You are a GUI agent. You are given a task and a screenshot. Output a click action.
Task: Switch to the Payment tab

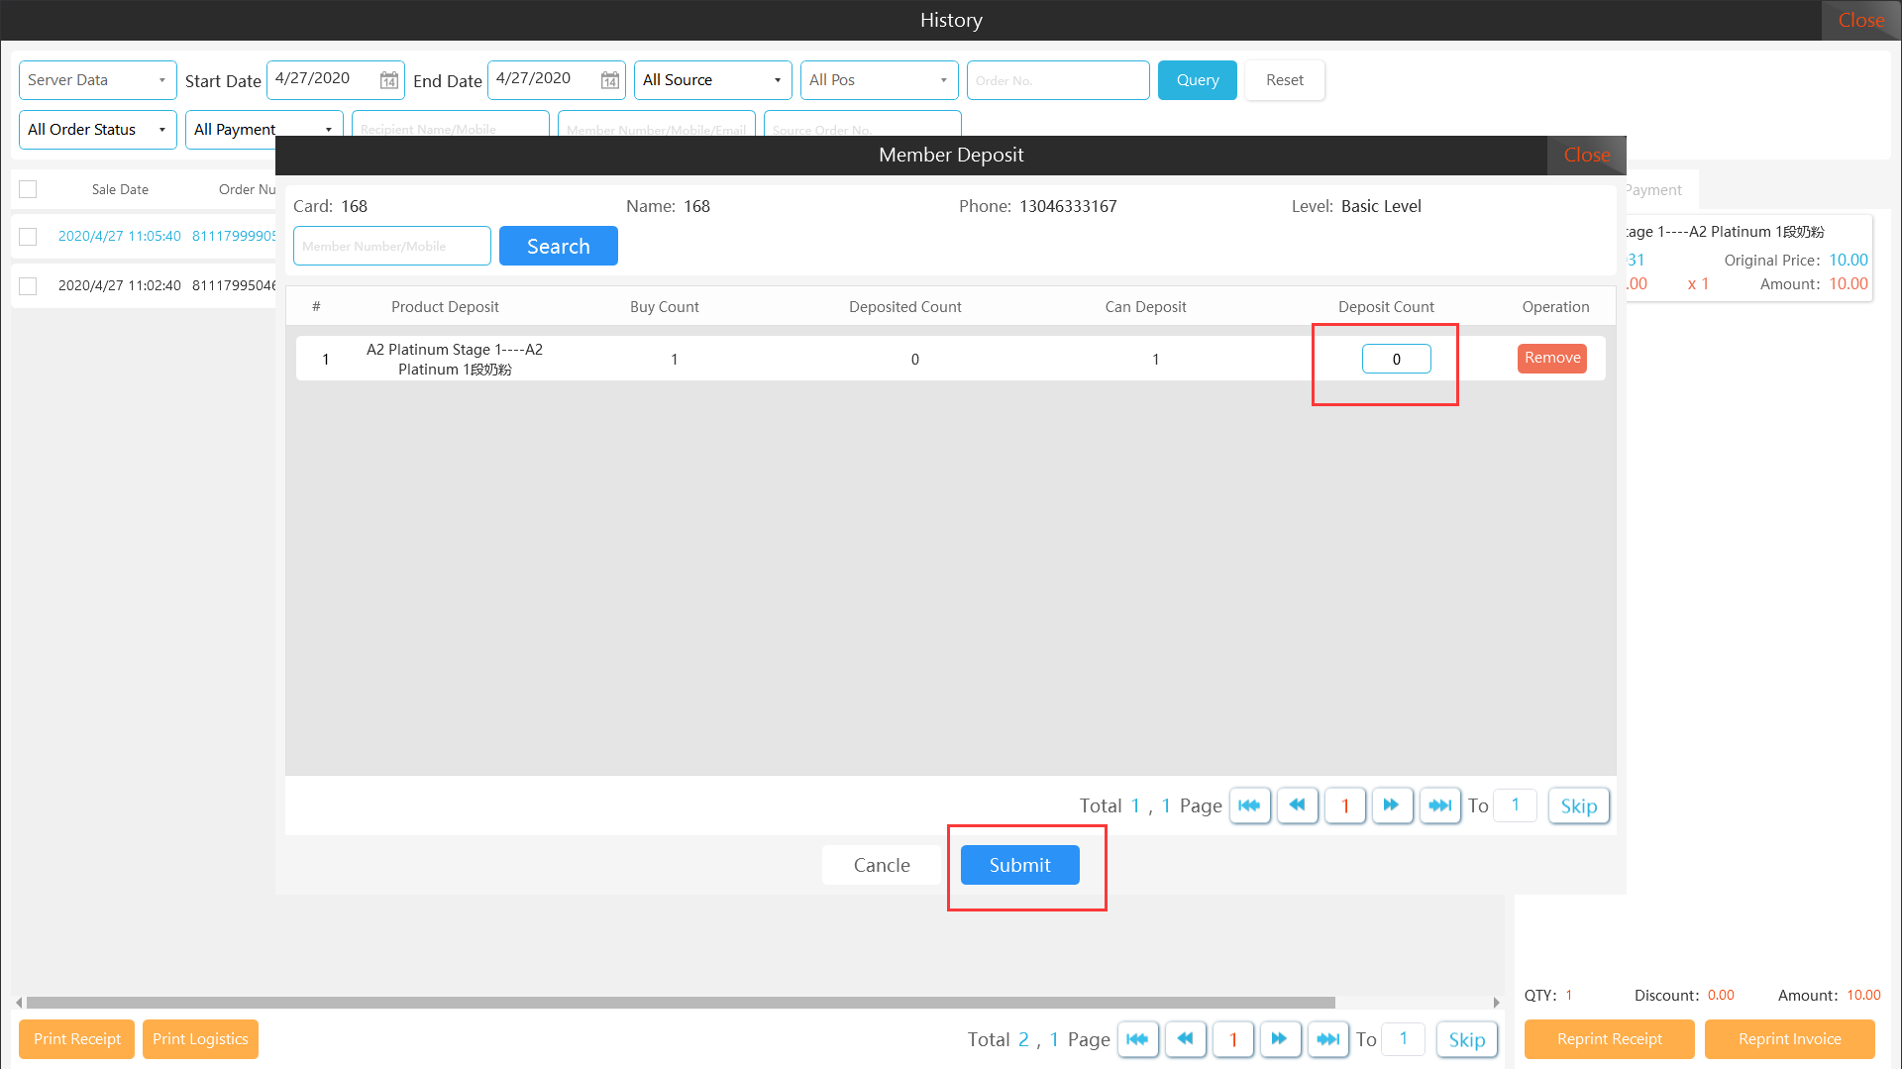click(1656, 190)
